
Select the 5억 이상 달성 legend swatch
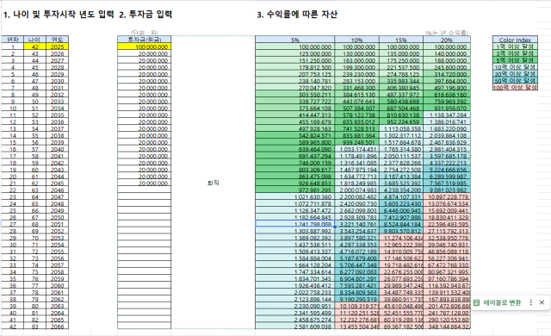tap(515, 60)
